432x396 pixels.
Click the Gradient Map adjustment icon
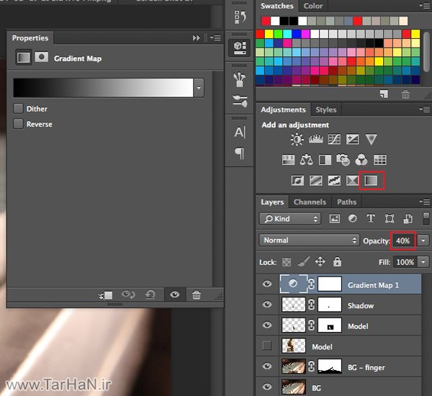coord(372,180)
